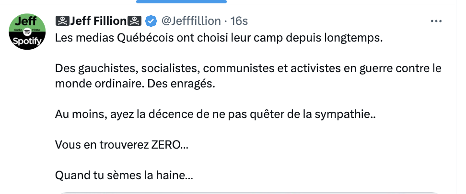Click the line 'Quand tu sèmes la haine...'

coord(124,176)
